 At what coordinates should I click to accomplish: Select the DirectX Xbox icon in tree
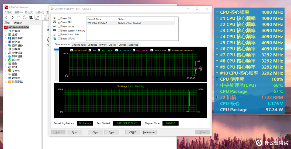(x=10, y=60)
